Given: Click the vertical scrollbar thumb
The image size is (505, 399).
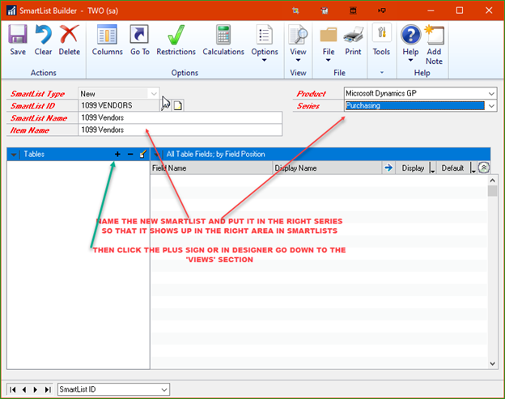Looking at the screenshot, I should (x=492, y=191).
